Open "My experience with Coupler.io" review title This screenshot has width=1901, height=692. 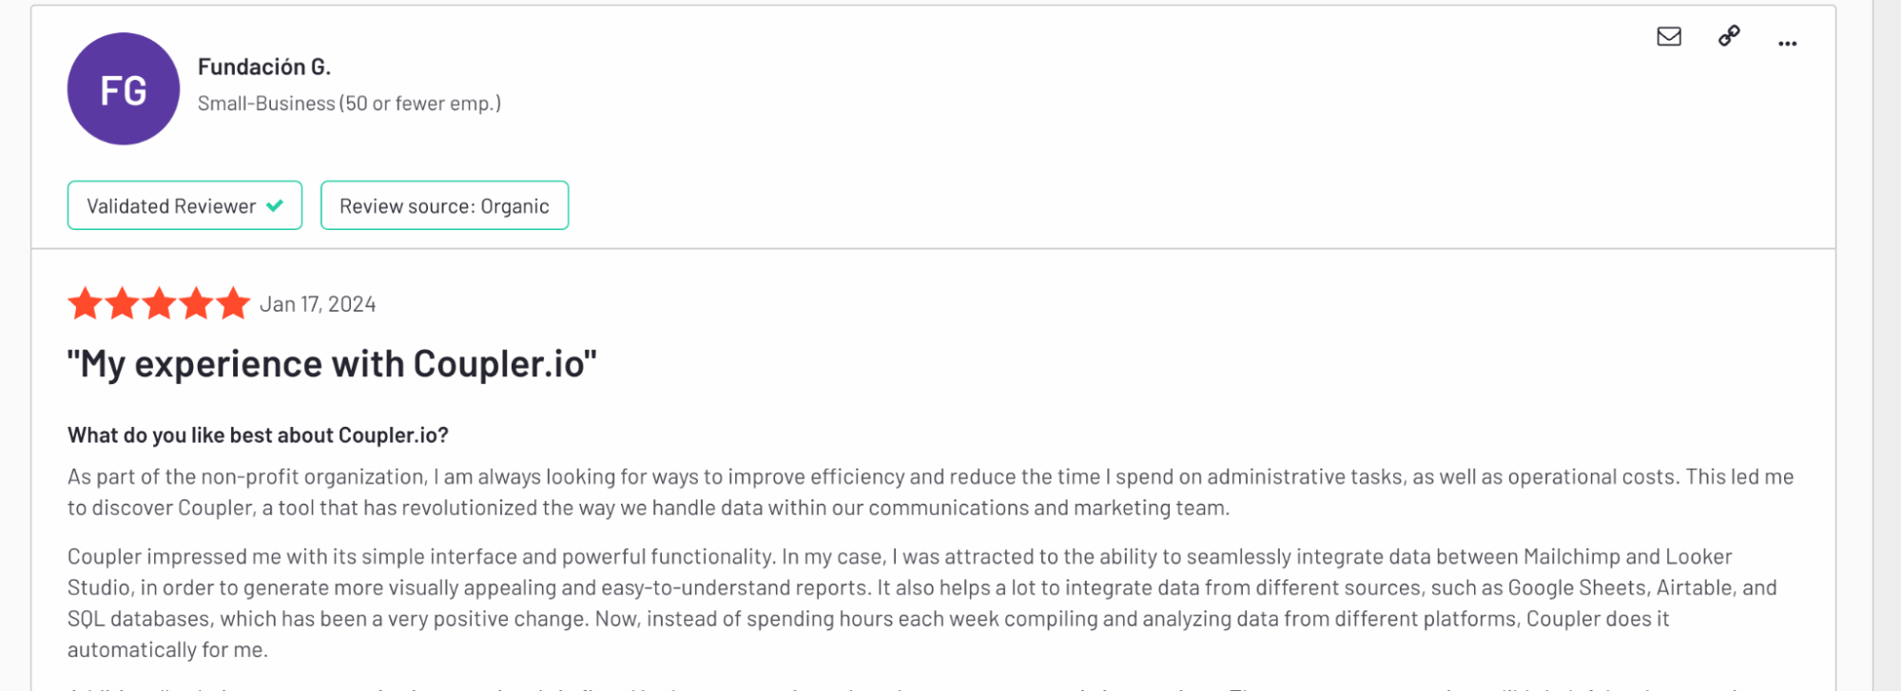tap(332, 364)
